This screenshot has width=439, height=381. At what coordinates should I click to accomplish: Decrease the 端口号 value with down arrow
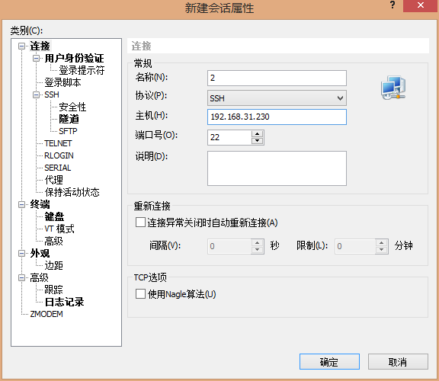pos(258,141)
